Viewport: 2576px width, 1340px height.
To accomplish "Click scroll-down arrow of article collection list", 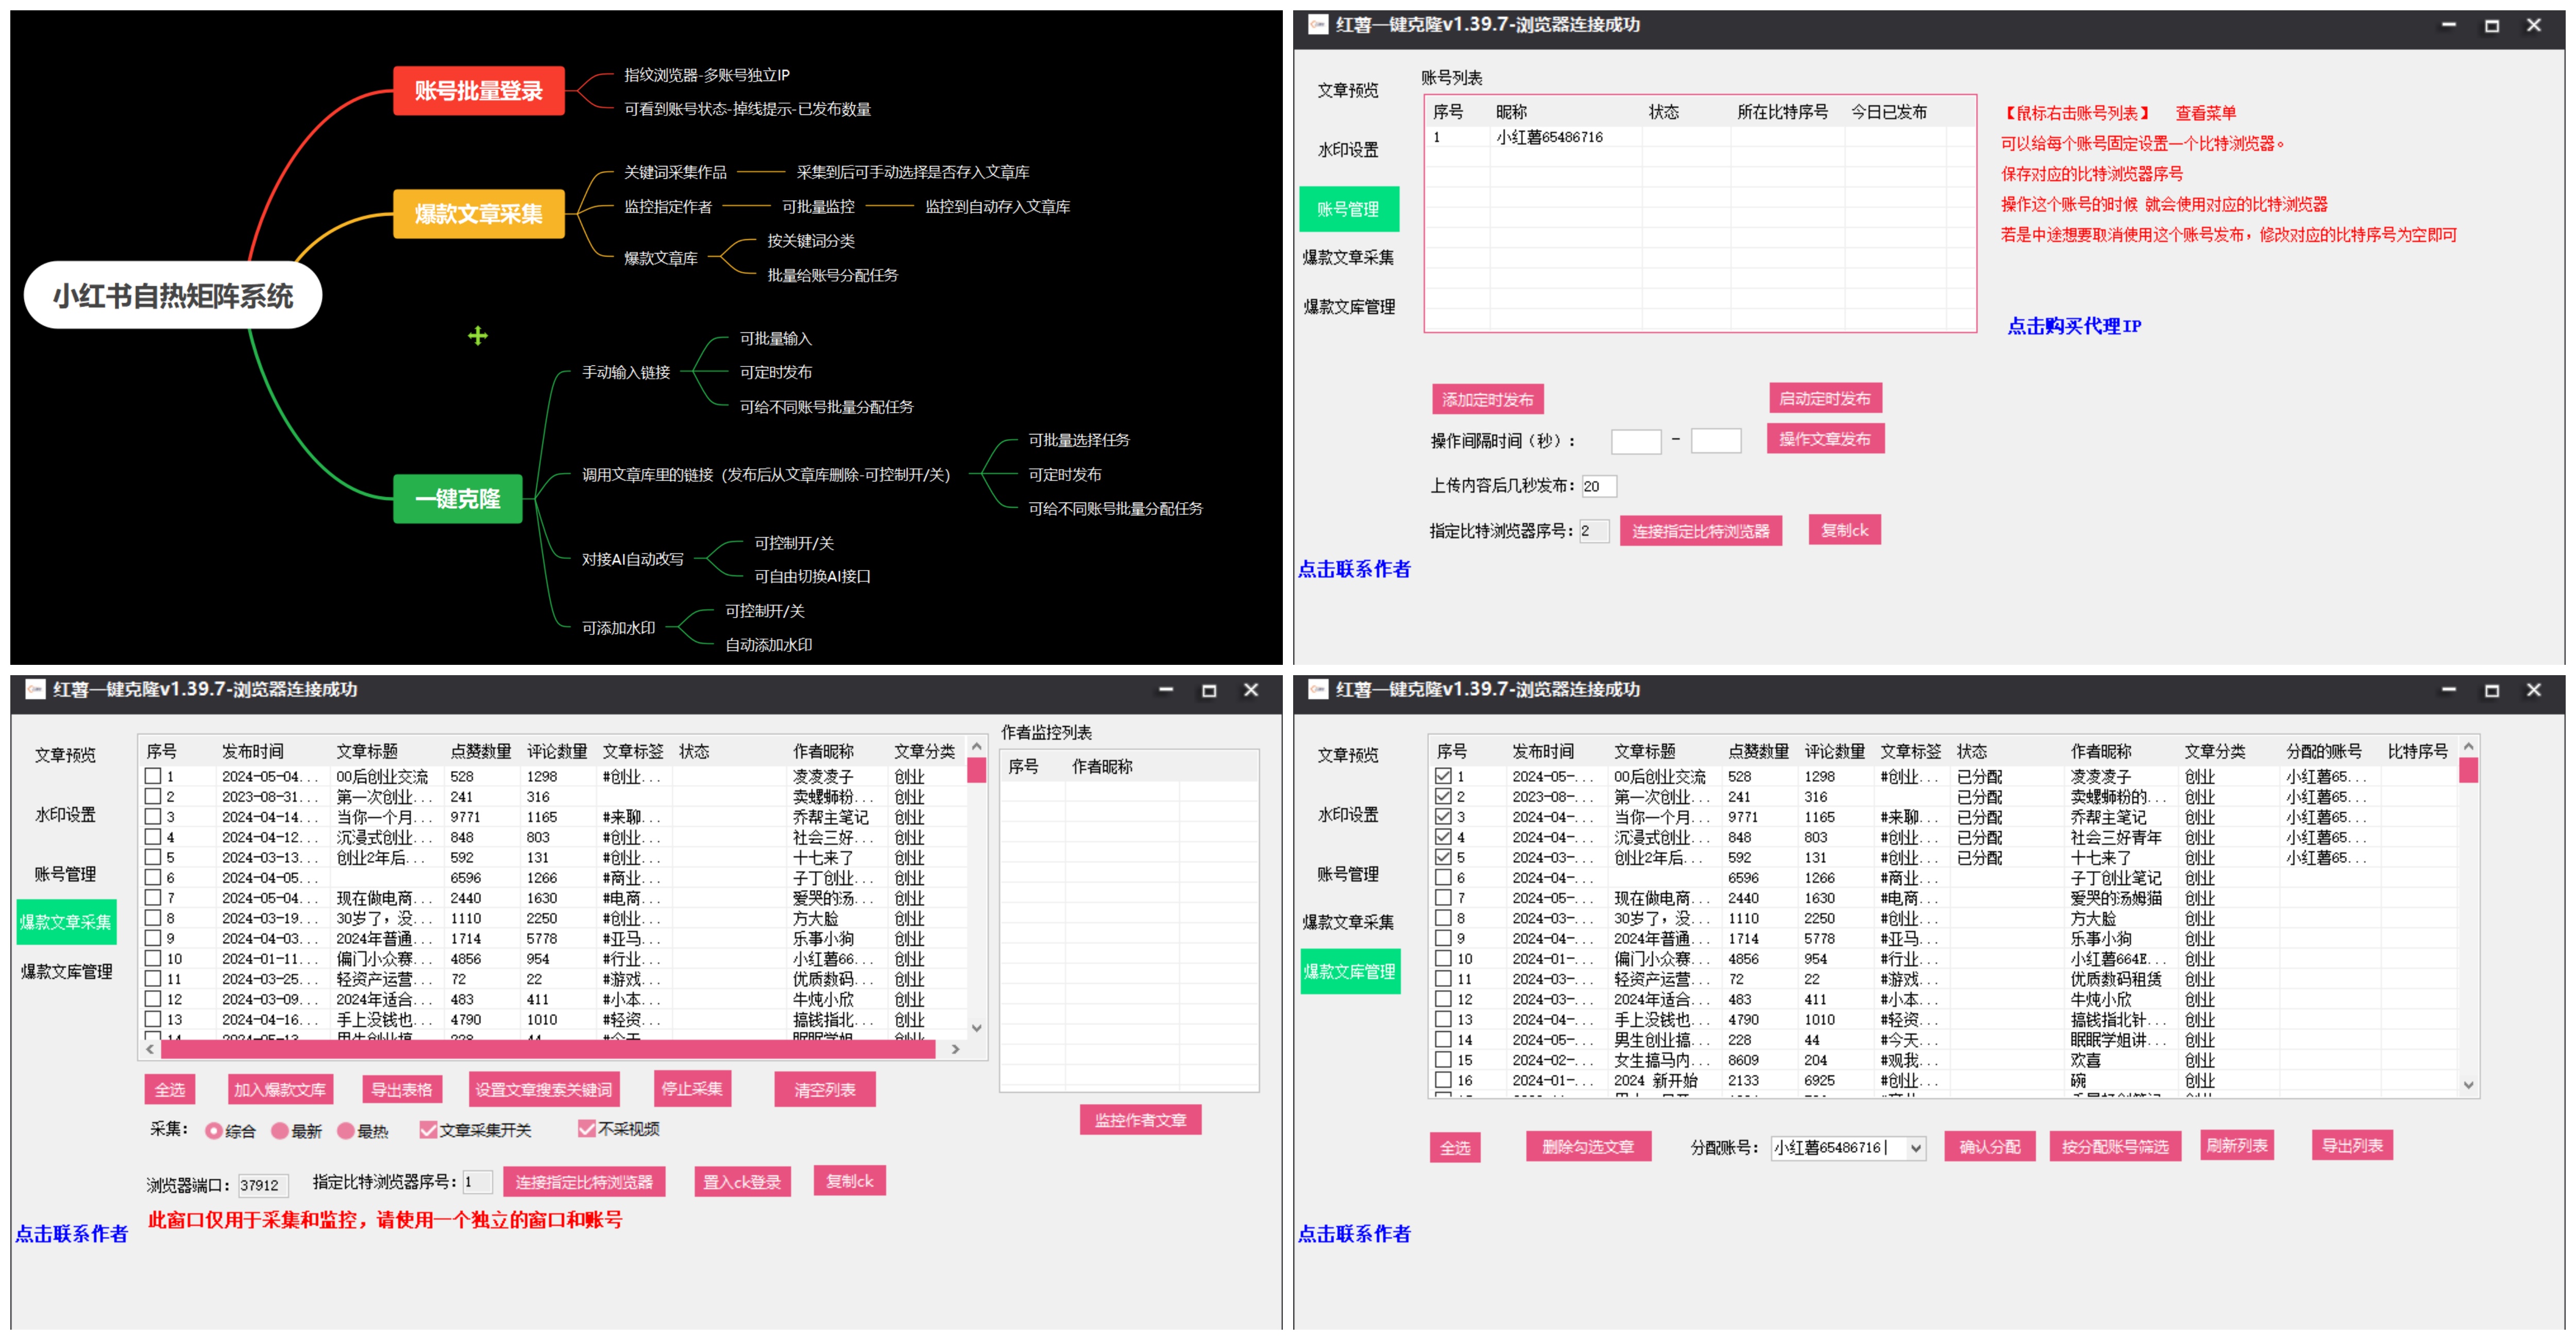I will click(977, 1027).
